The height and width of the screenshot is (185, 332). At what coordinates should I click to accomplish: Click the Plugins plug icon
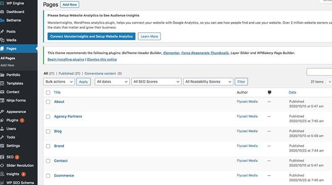pos(2,120)
